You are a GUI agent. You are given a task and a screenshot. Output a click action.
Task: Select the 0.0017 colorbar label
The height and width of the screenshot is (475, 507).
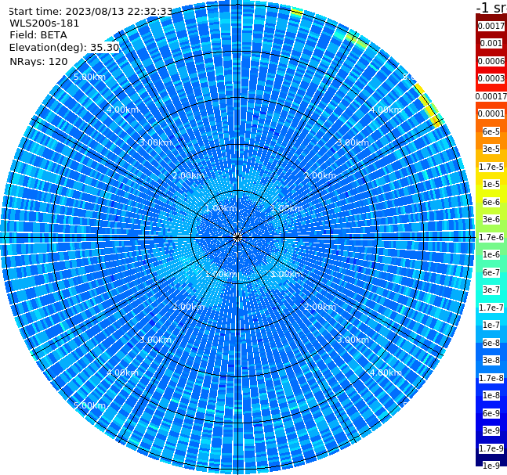(491, 26)
